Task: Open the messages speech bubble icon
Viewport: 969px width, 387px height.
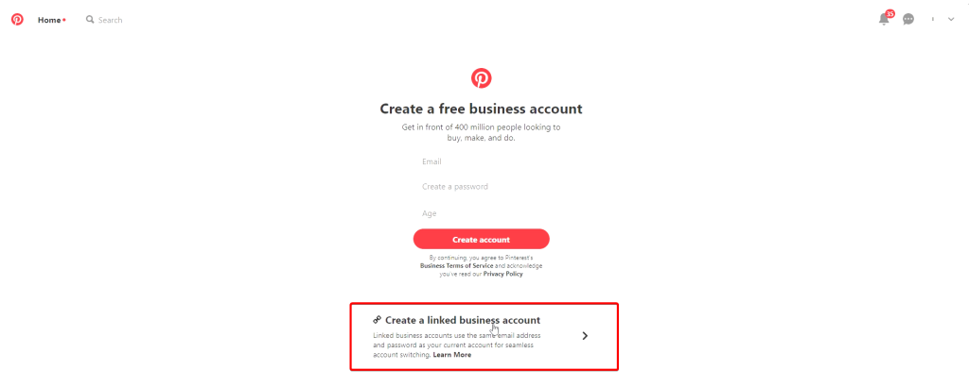Action: (908, 20)
